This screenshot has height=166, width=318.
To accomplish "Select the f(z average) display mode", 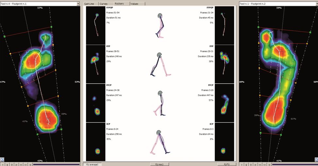I will (92, 164).
